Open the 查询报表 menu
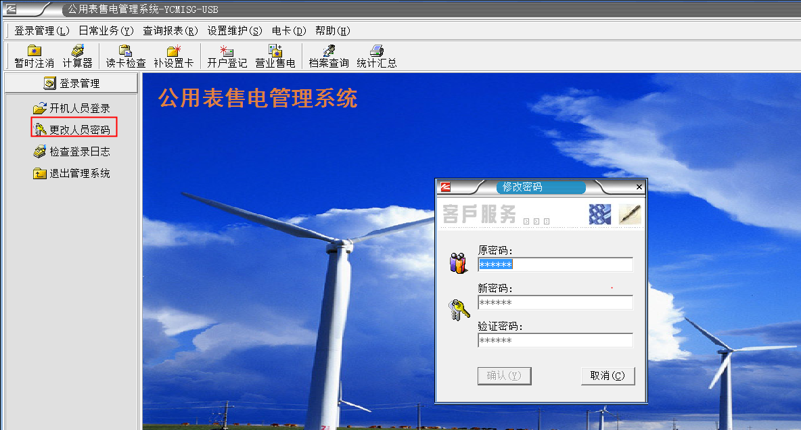This screenshot has height=430, width=801. click(170, 30)
